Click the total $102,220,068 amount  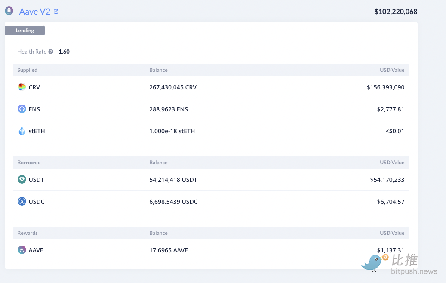(x=396, y=12)
